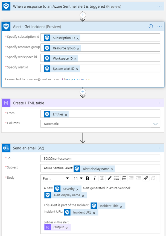Viewport: 166px width, 236px height.
Task: Remove the Entities token from From field
Action: 66,115
